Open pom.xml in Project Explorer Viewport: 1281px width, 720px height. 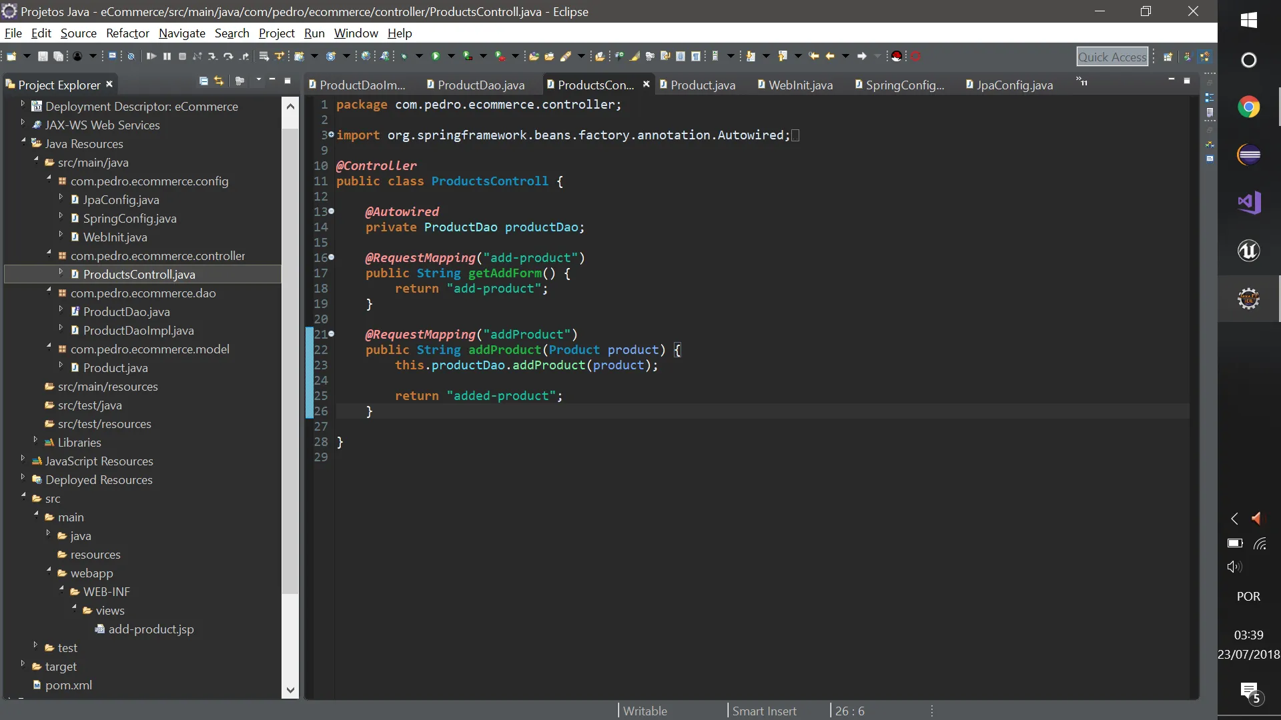68,685
